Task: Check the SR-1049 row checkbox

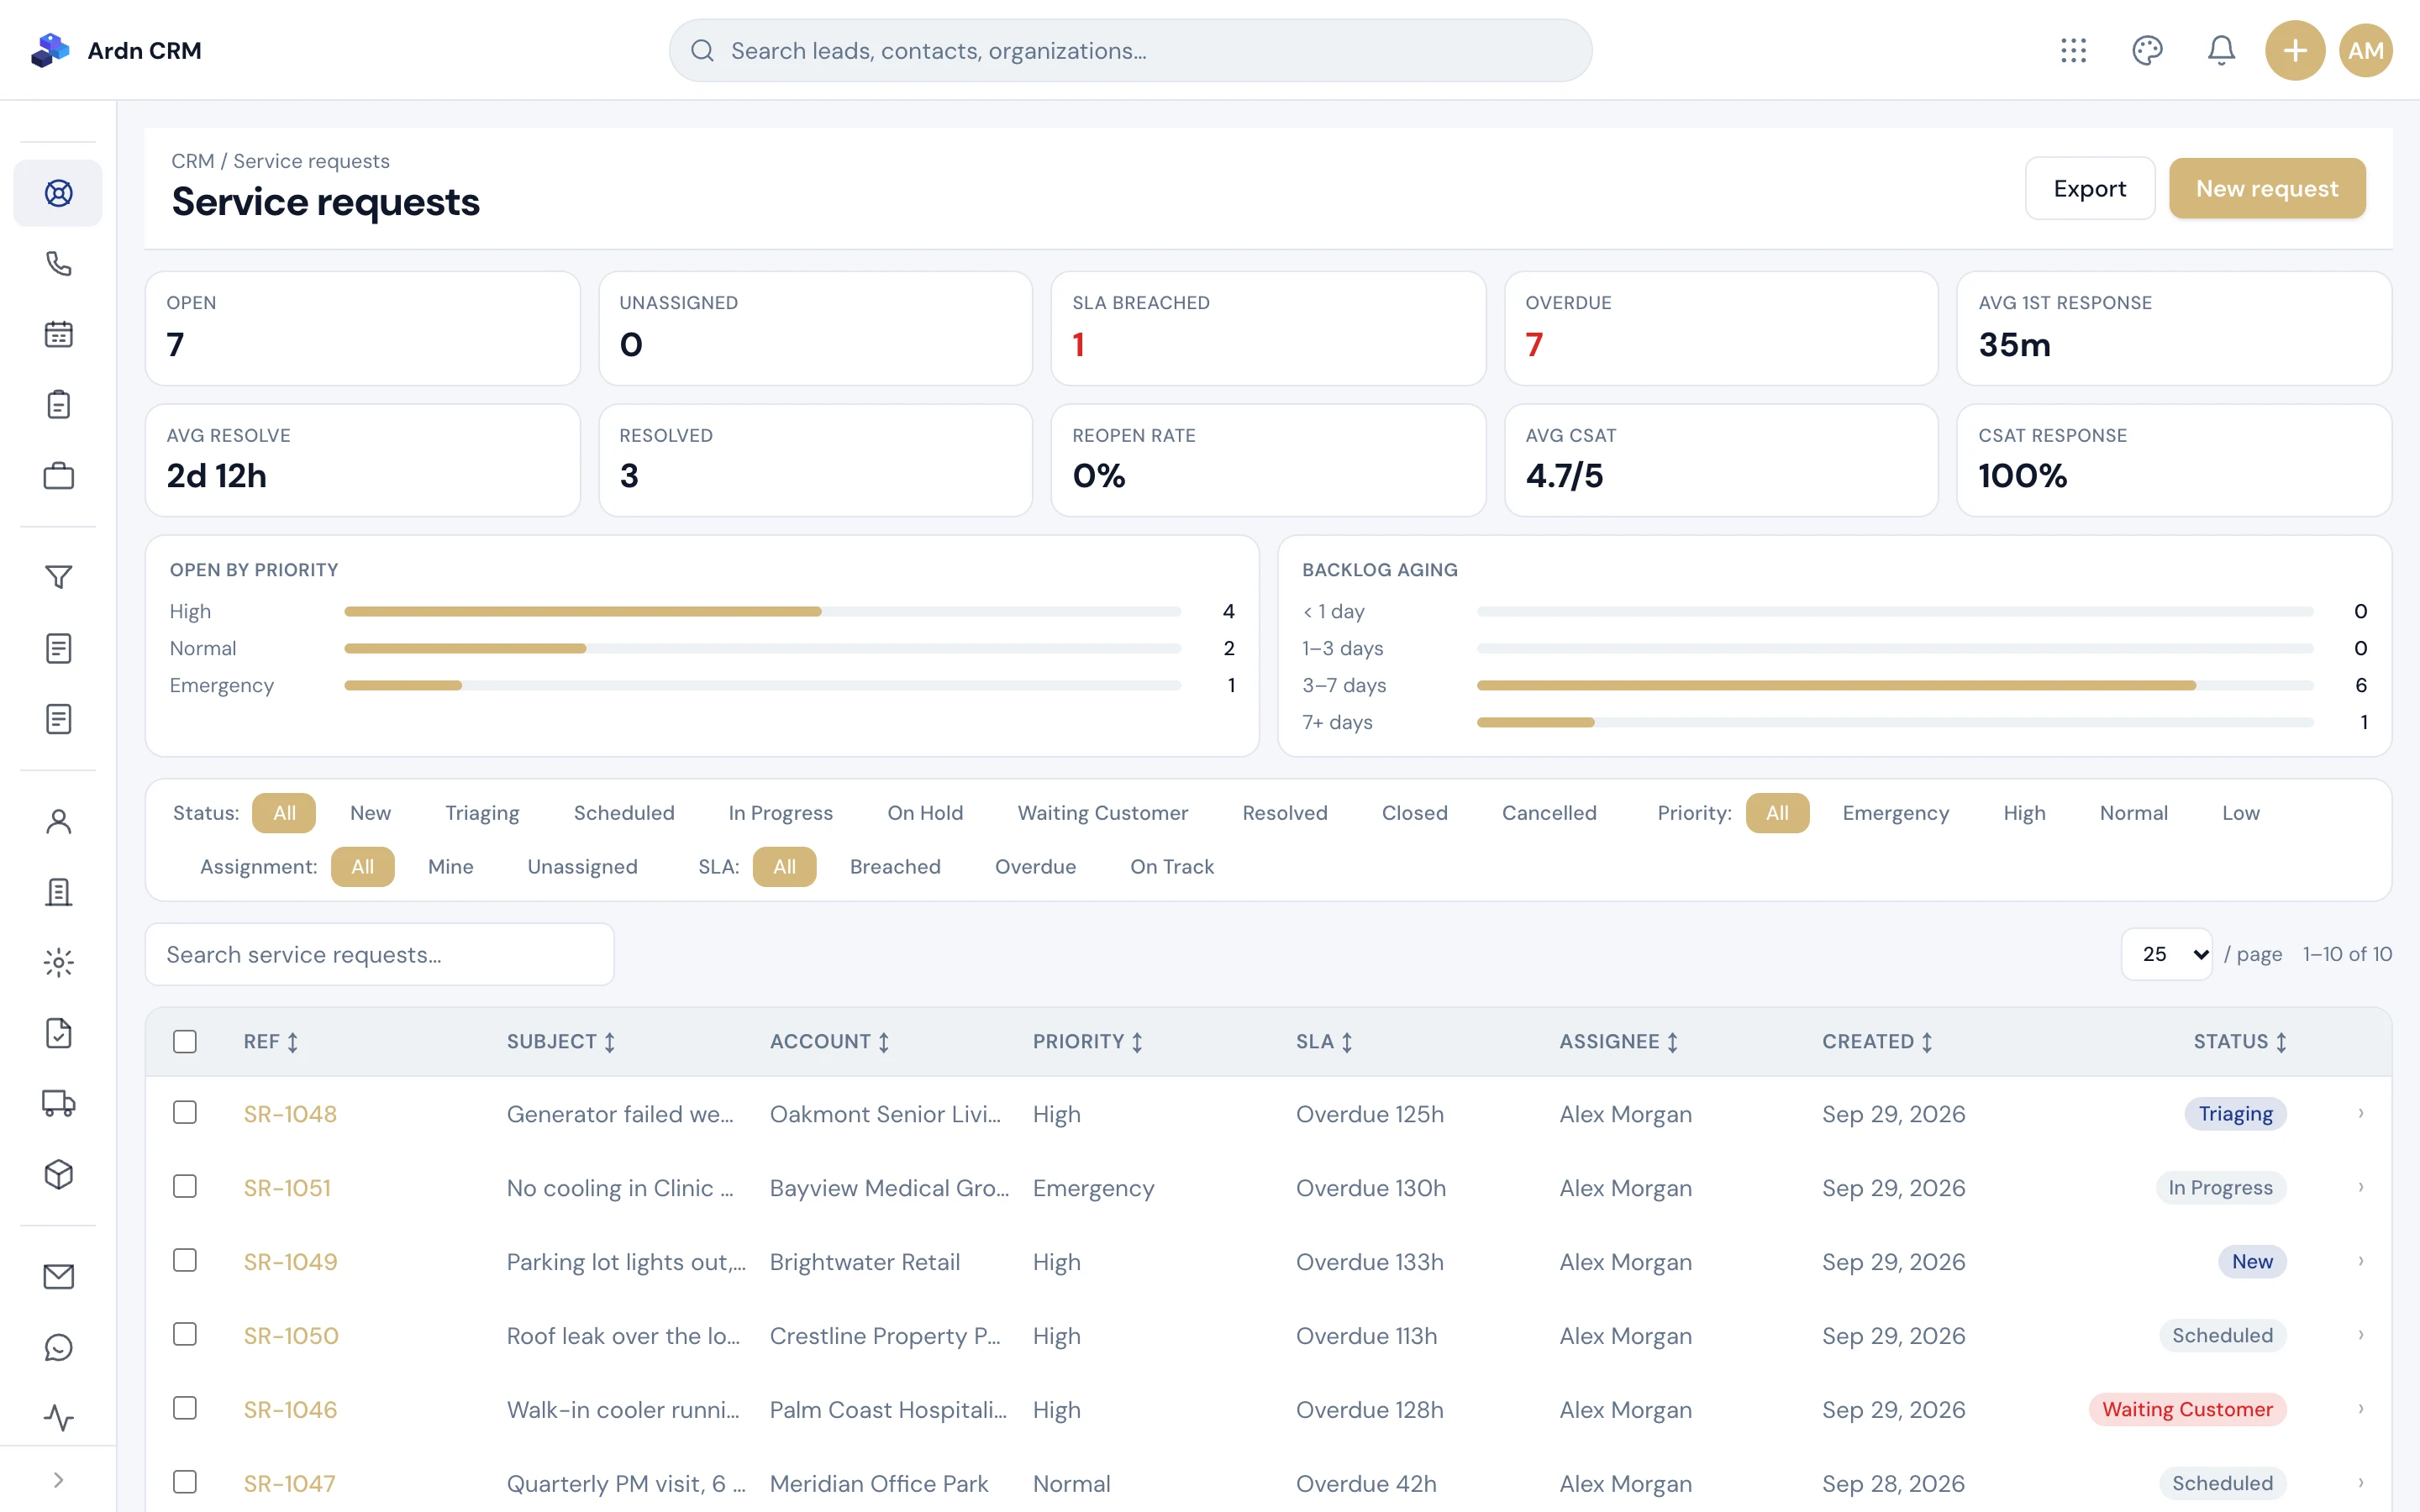Action: click(x=185, y=1260)
